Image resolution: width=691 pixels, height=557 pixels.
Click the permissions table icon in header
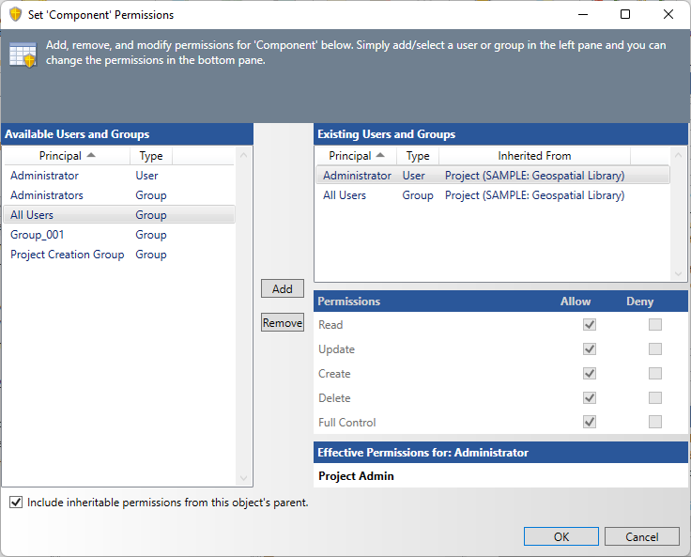(23, 55)
